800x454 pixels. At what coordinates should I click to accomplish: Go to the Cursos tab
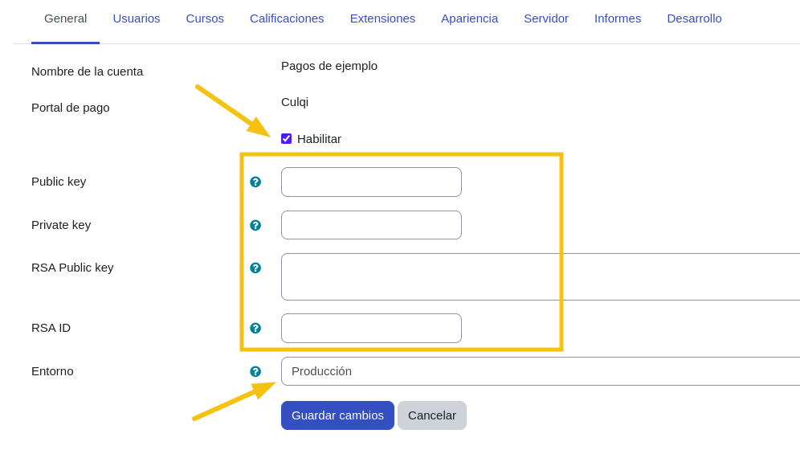point(205,18)
